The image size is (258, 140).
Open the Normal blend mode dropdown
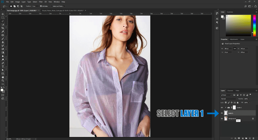coord(229,99)
